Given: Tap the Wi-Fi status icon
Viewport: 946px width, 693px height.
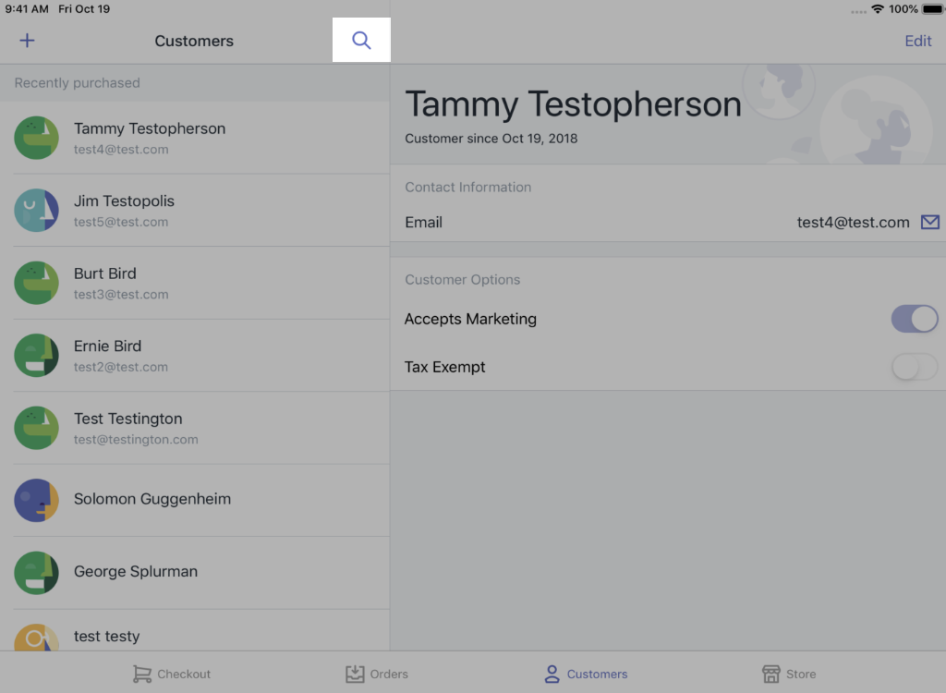Looking at the screenshot, I should tap(878, 9).
